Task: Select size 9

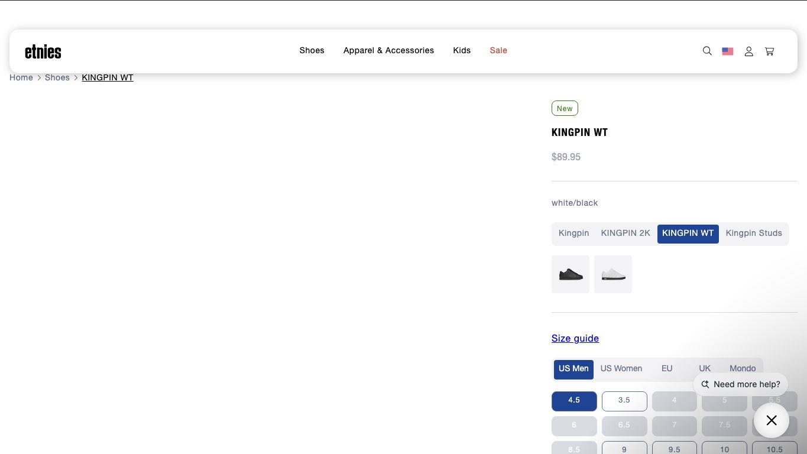Action: click(624, 448)
